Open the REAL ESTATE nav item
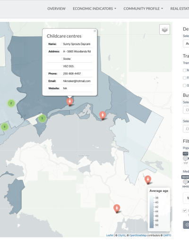The image size is (189, 245). click(x=180, y=9)
